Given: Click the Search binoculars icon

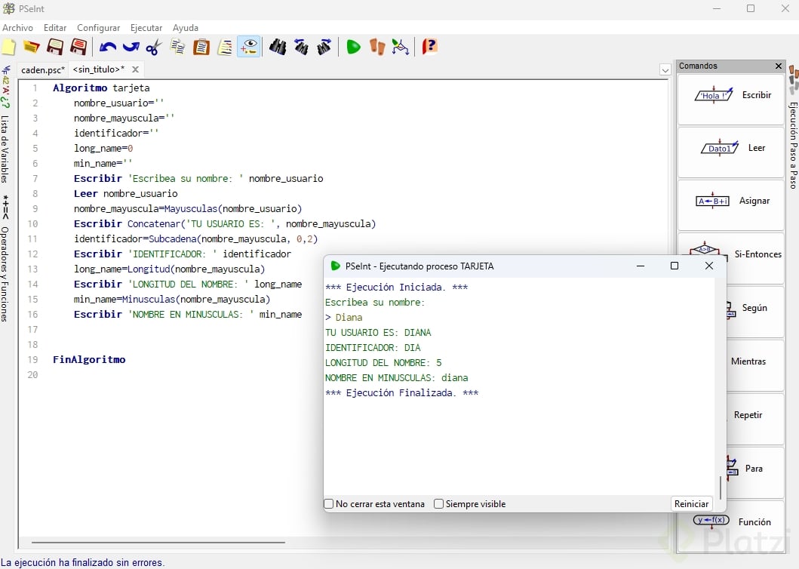Looking at the screenshot, I should [x=278, y=48].
